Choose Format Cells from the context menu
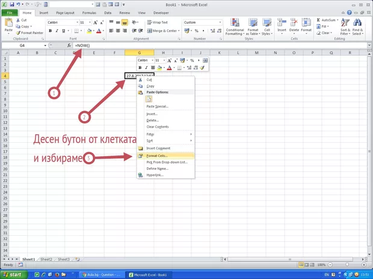Viewport: 373px width, 279px height. 157,155
